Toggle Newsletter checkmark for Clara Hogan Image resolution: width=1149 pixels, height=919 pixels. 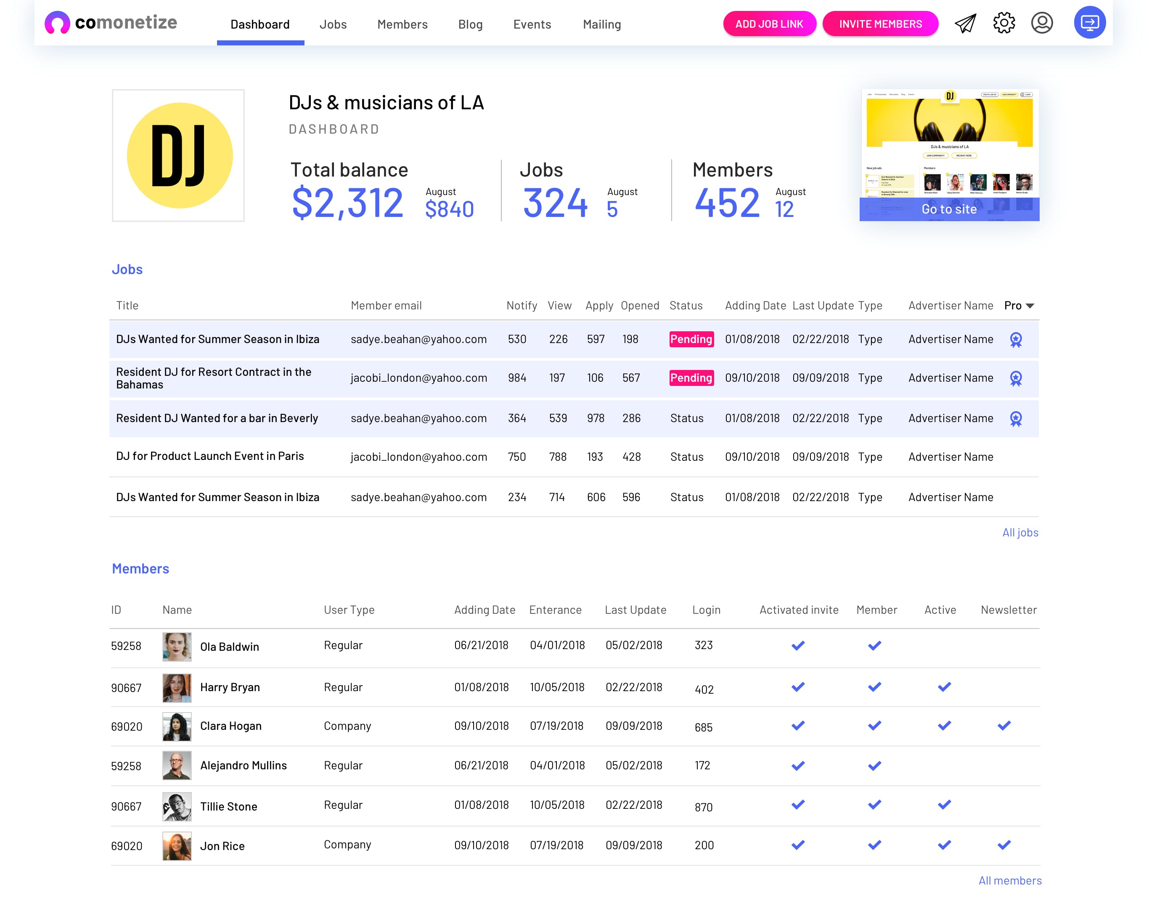click(1003, 725)
